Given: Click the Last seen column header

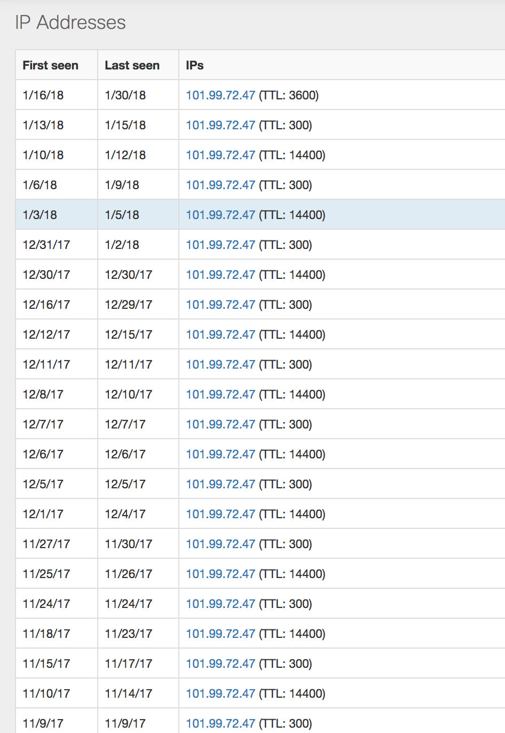Looking at the screenshot, I should [x=132, y=65].
